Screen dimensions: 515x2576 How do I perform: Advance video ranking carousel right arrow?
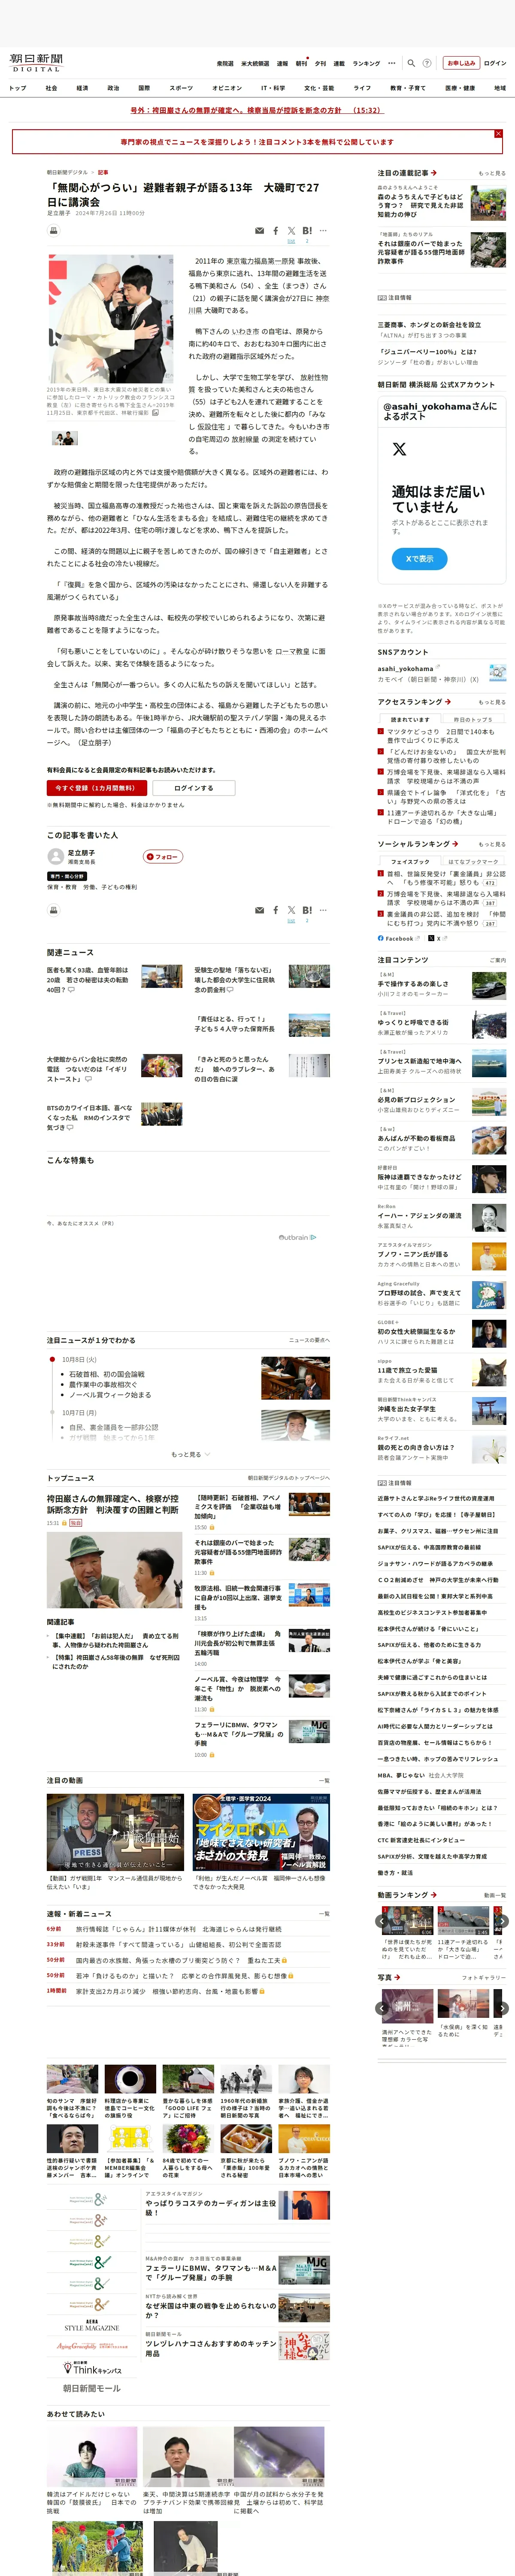[x=502, y=1921]
